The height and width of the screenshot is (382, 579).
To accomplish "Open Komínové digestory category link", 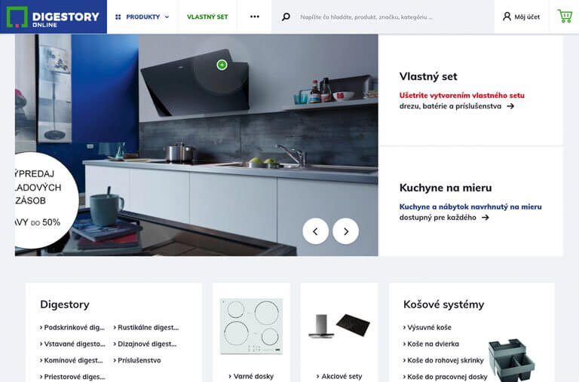I will pos(72,360).
